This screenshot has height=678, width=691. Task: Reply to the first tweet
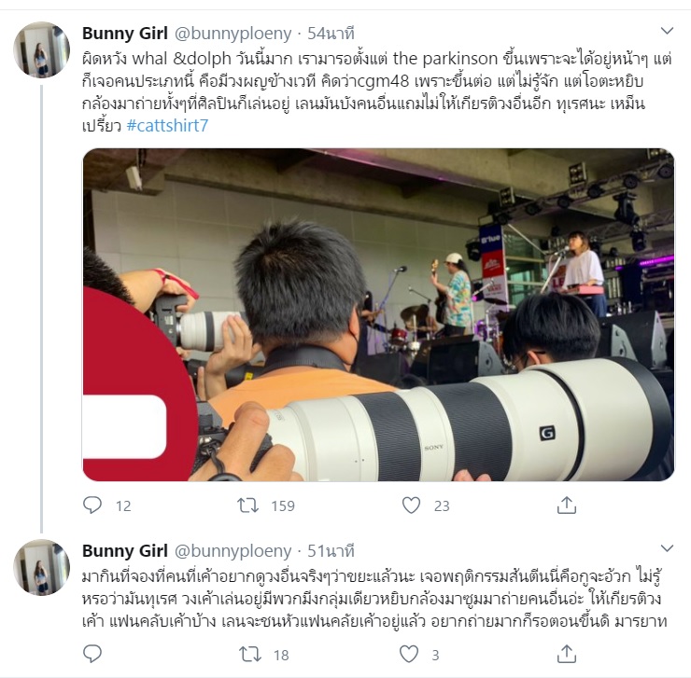pyautogui.click(x=92, y=505)
